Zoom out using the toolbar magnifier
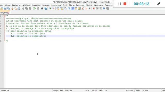The image size is (165, 92). (x=53, y=8)
